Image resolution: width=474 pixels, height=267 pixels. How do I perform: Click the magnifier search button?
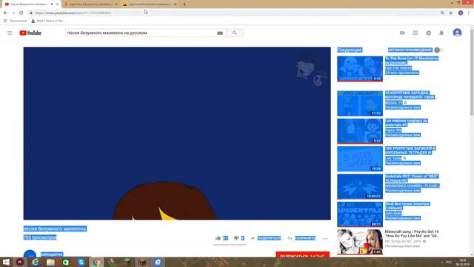(235, 33)
